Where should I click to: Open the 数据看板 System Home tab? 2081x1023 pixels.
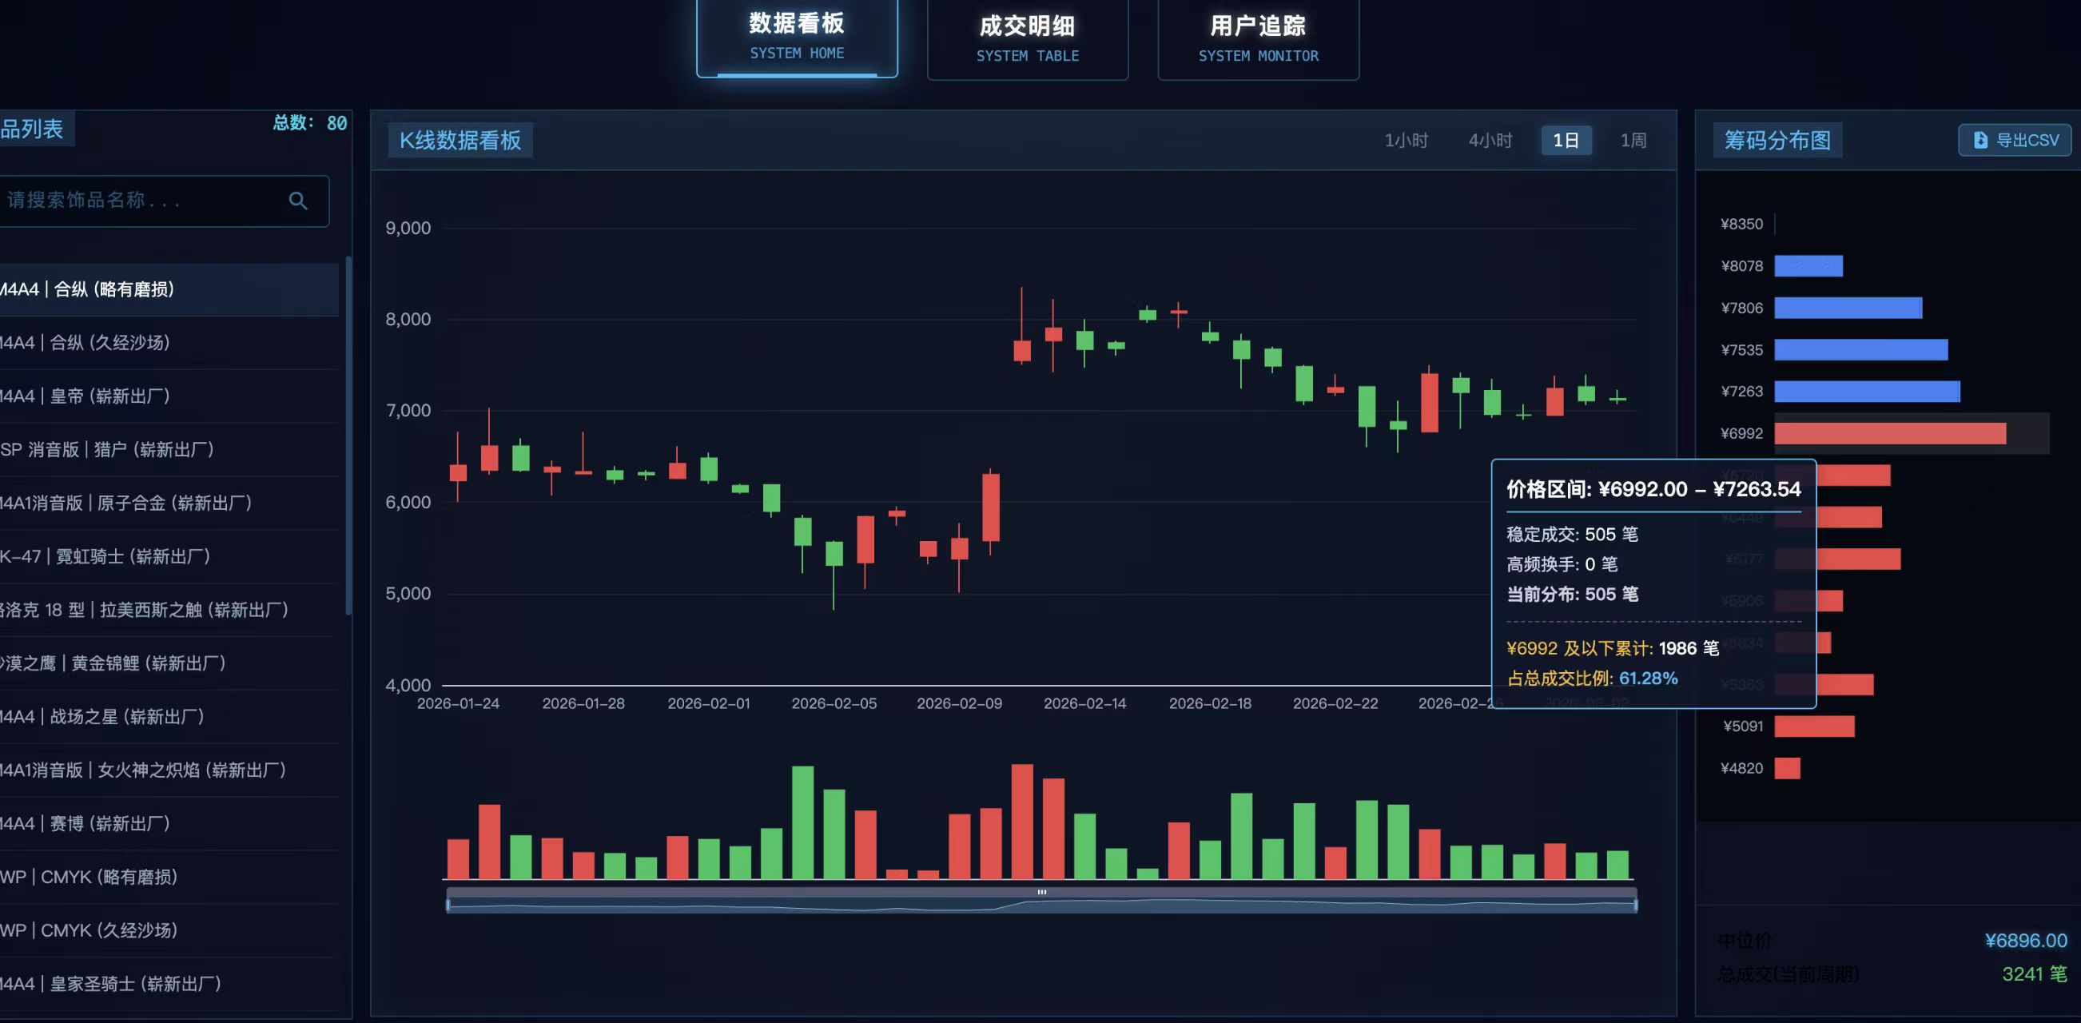(x=797, y=38)
